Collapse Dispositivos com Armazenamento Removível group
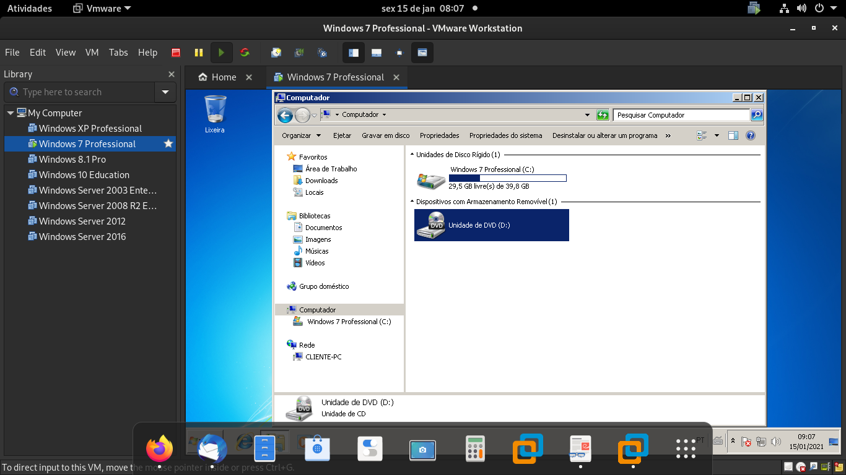This screenshot has width=846, height=475. (x=412, y=202)
